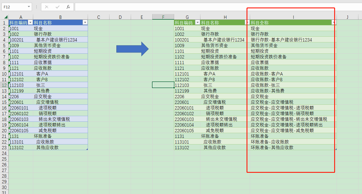
Task: Click column A cell 113102
Action: tap(21, 147)
